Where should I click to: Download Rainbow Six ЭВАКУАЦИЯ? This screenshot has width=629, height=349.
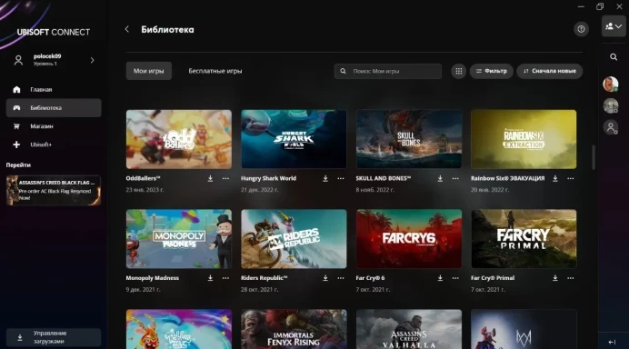tap(555, 178)
